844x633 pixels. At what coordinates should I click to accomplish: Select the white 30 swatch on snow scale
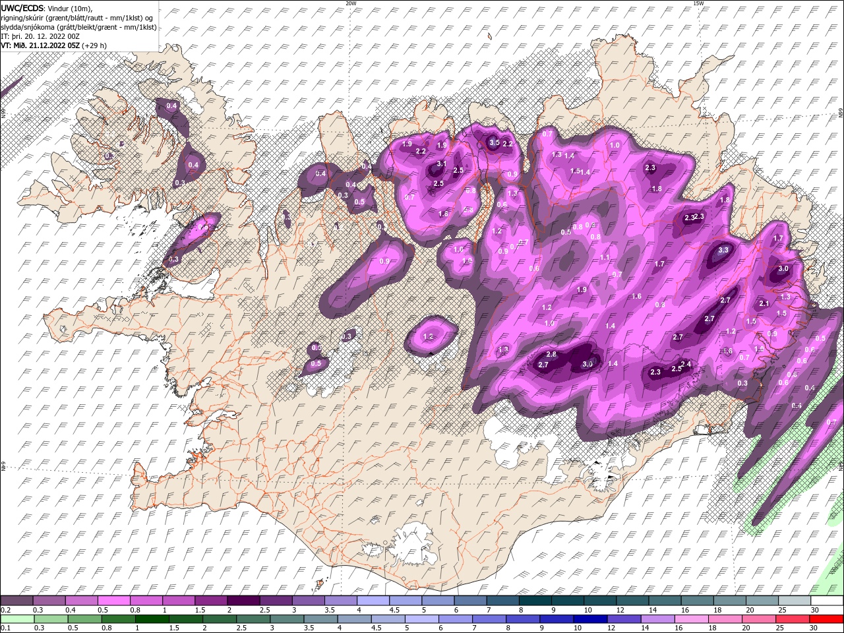[827, 601]
